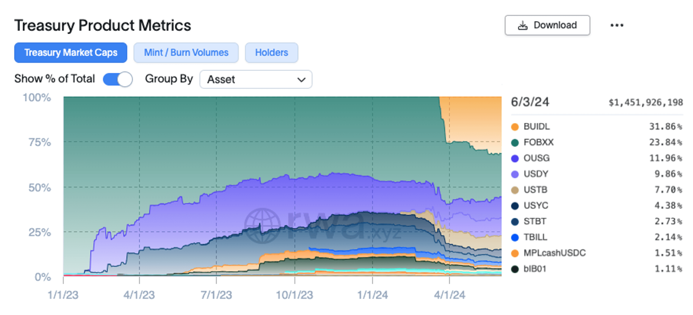Click the 31.86% BUIDL value
The image size is (693, 315).
[665, 127]
